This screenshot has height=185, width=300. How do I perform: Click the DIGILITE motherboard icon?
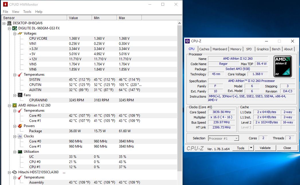coord(15,28)
